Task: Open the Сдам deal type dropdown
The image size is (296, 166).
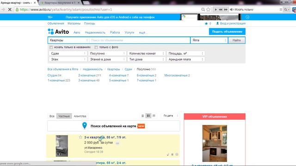Action: click(68, 53)
